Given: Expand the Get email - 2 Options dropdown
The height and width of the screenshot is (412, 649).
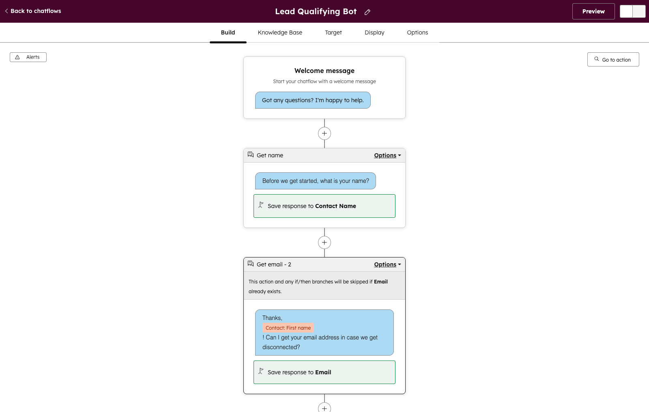Looking at the screenshot, I should click(x=387, y=264).
